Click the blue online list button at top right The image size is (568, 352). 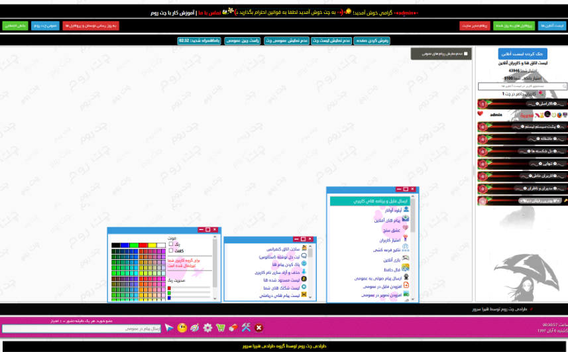pos(552,26)
